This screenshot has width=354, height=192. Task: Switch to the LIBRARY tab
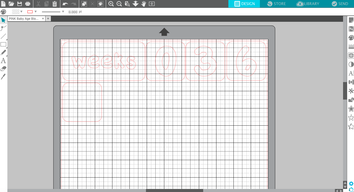coord(308,4)
